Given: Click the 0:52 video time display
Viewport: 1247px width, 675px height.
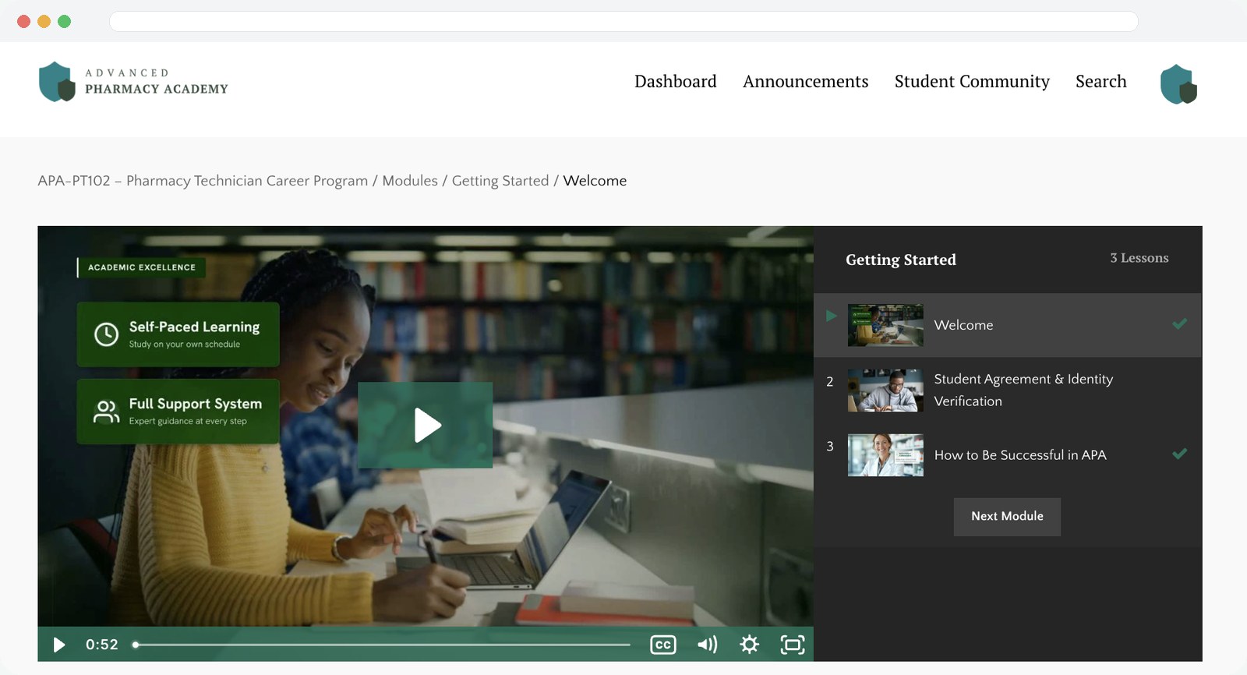Looking at the screenshot, I should 102,645.
